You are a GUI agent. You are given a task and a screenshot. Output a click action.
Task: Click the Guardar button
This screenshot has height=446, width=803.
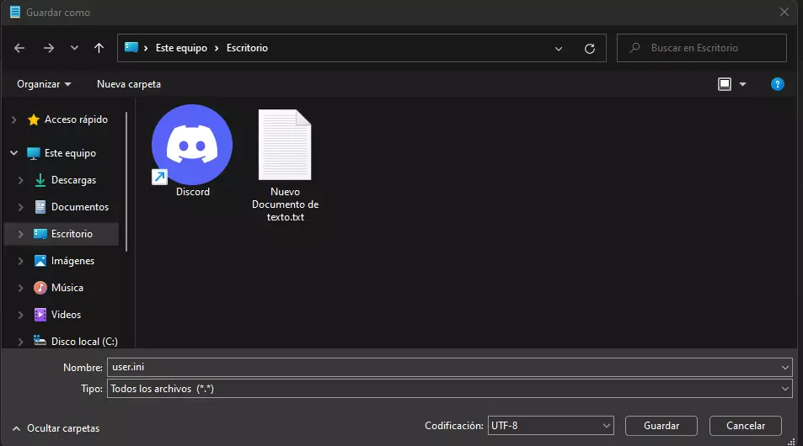tap(661, 426)
